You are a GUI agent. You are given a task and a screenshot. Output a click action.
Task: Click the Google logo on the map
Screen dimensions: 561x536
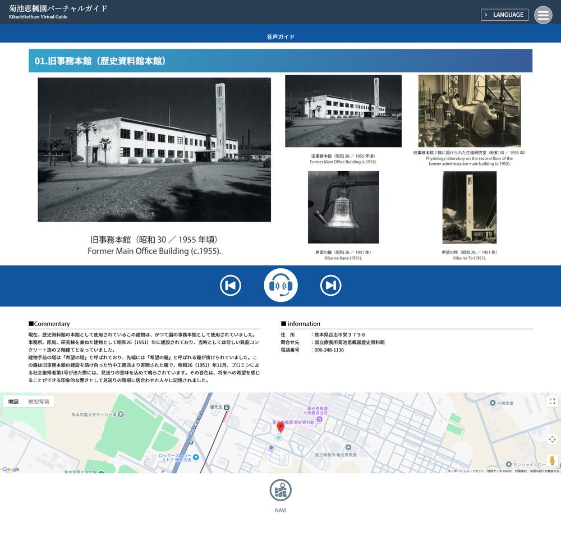[11, 469]
